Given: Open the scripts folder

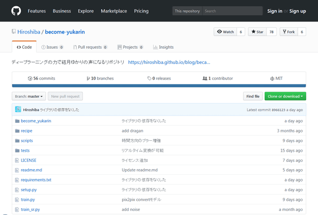Looking at the screenshot, I should pos(27,141).
